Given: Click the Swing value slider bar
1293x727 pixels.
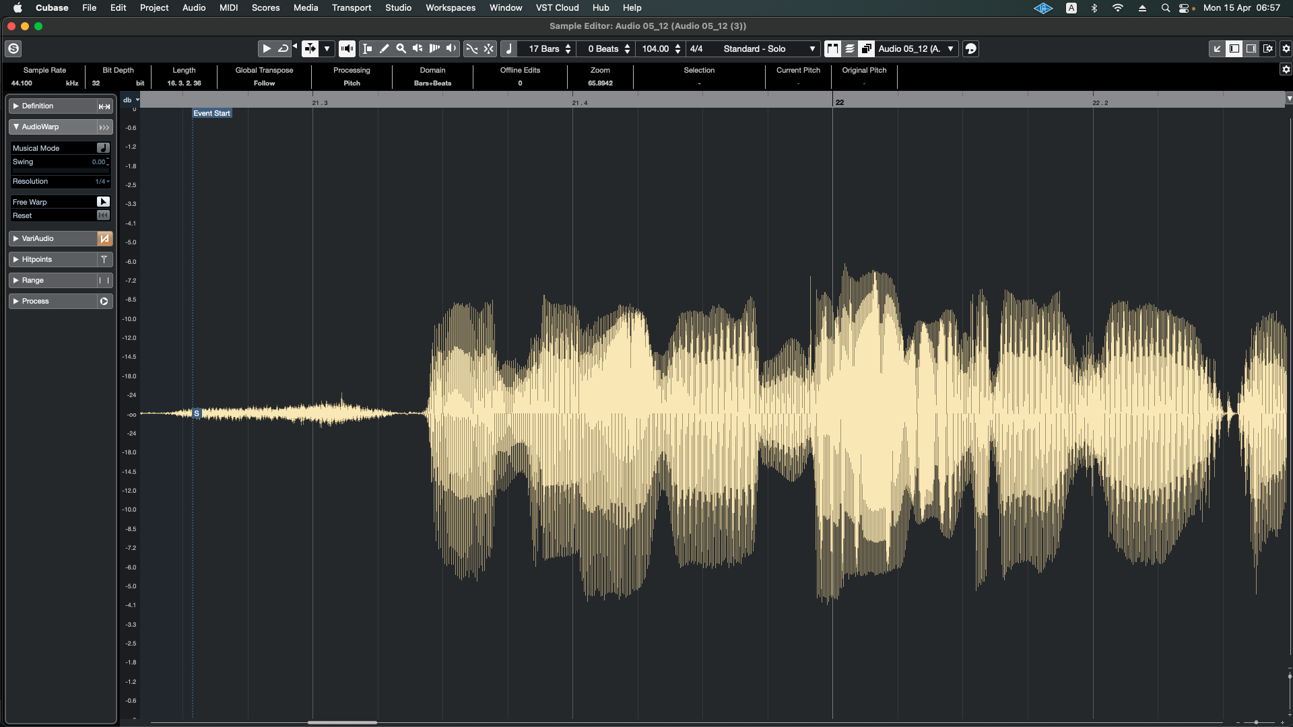Looking at the screenshot, I should pyautogui.click(x=59, y=170).
